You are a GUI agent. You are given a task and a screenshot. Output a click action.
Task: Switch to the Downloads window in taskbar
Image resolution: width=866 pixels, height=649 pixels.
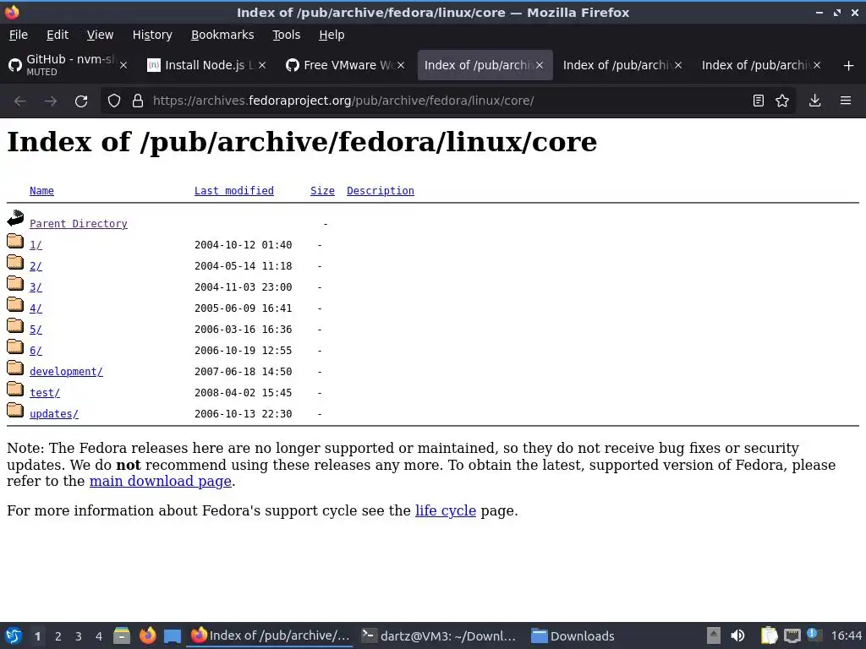click(573, 635)
